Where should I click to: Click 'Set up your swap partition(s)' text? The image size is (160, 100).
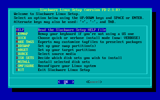click(67, 46)
